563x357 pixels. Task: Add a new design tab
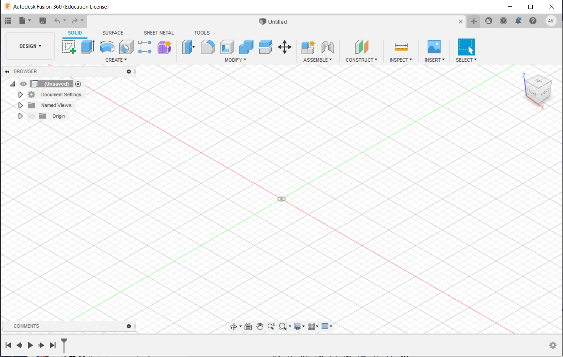474,21
